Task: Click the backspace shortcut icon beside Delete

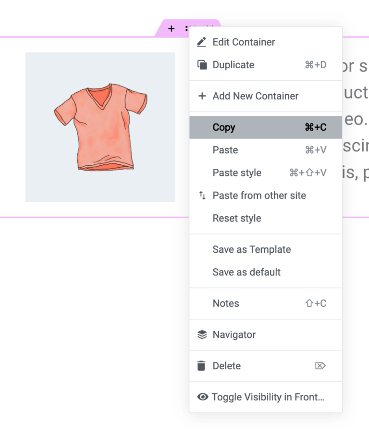Action: (320, 366)
